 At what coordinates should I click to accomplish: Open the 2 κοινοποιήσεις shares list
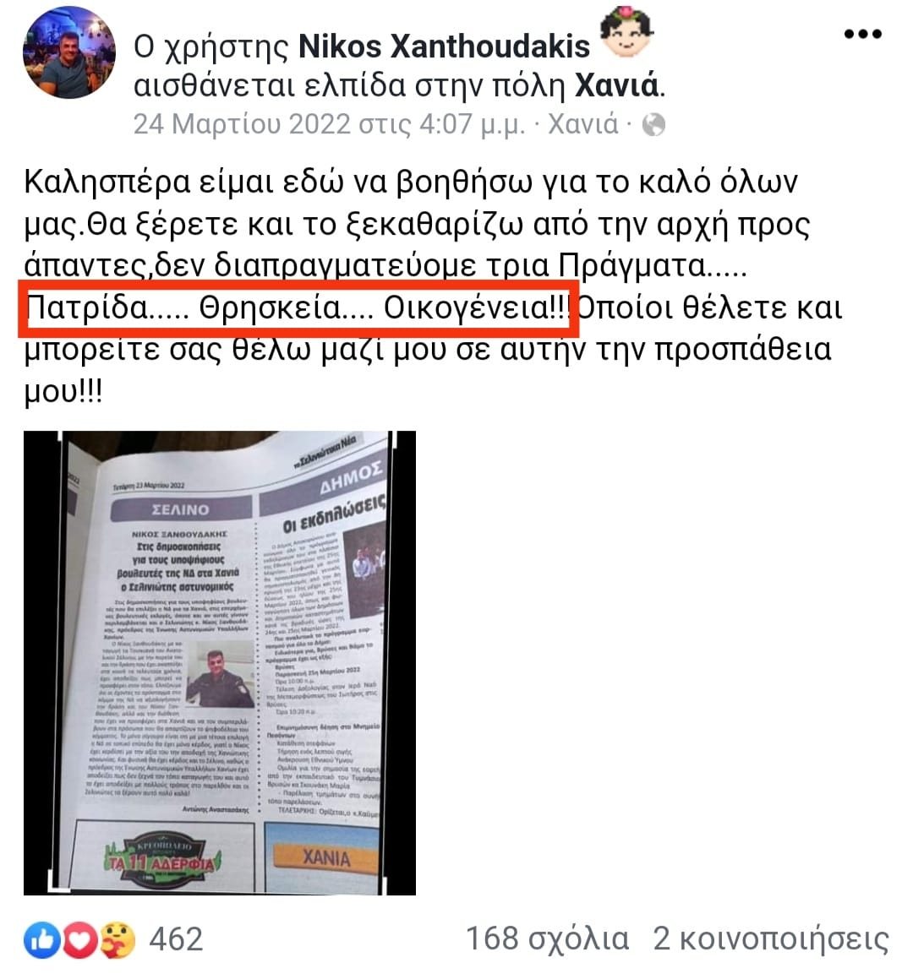770,939
